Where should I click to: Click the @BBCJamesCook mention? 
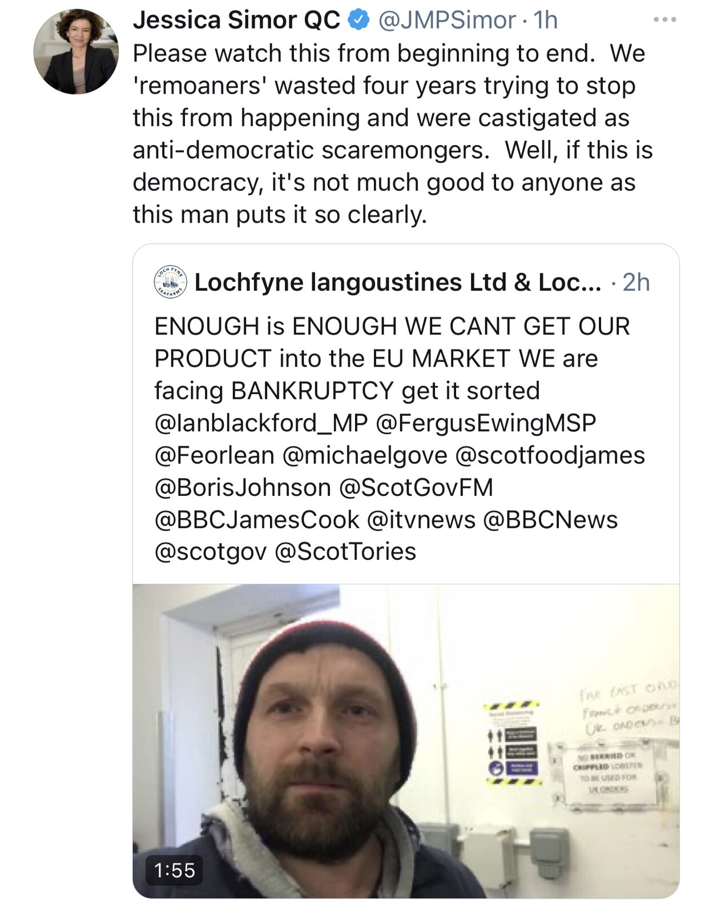[257, 520]
